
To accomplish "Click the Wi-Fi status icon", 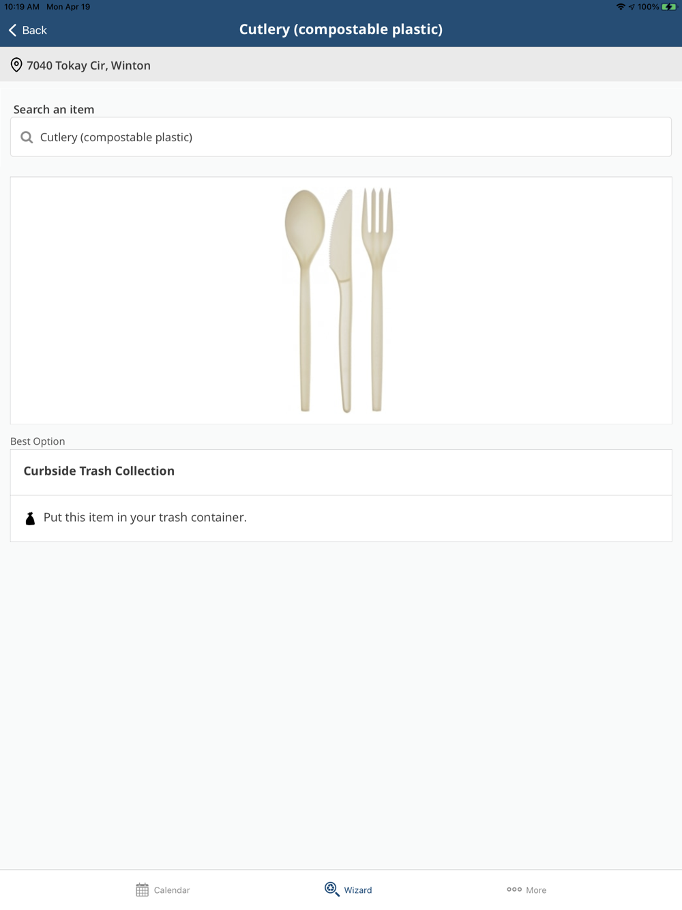I will pyautogui.click(x=621, y=7).
